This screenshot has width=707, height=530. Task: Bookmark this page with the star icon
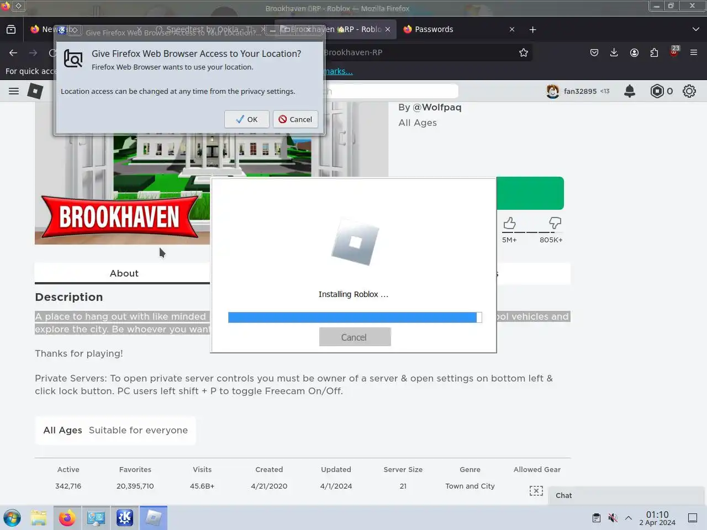[x=524, y=52]
